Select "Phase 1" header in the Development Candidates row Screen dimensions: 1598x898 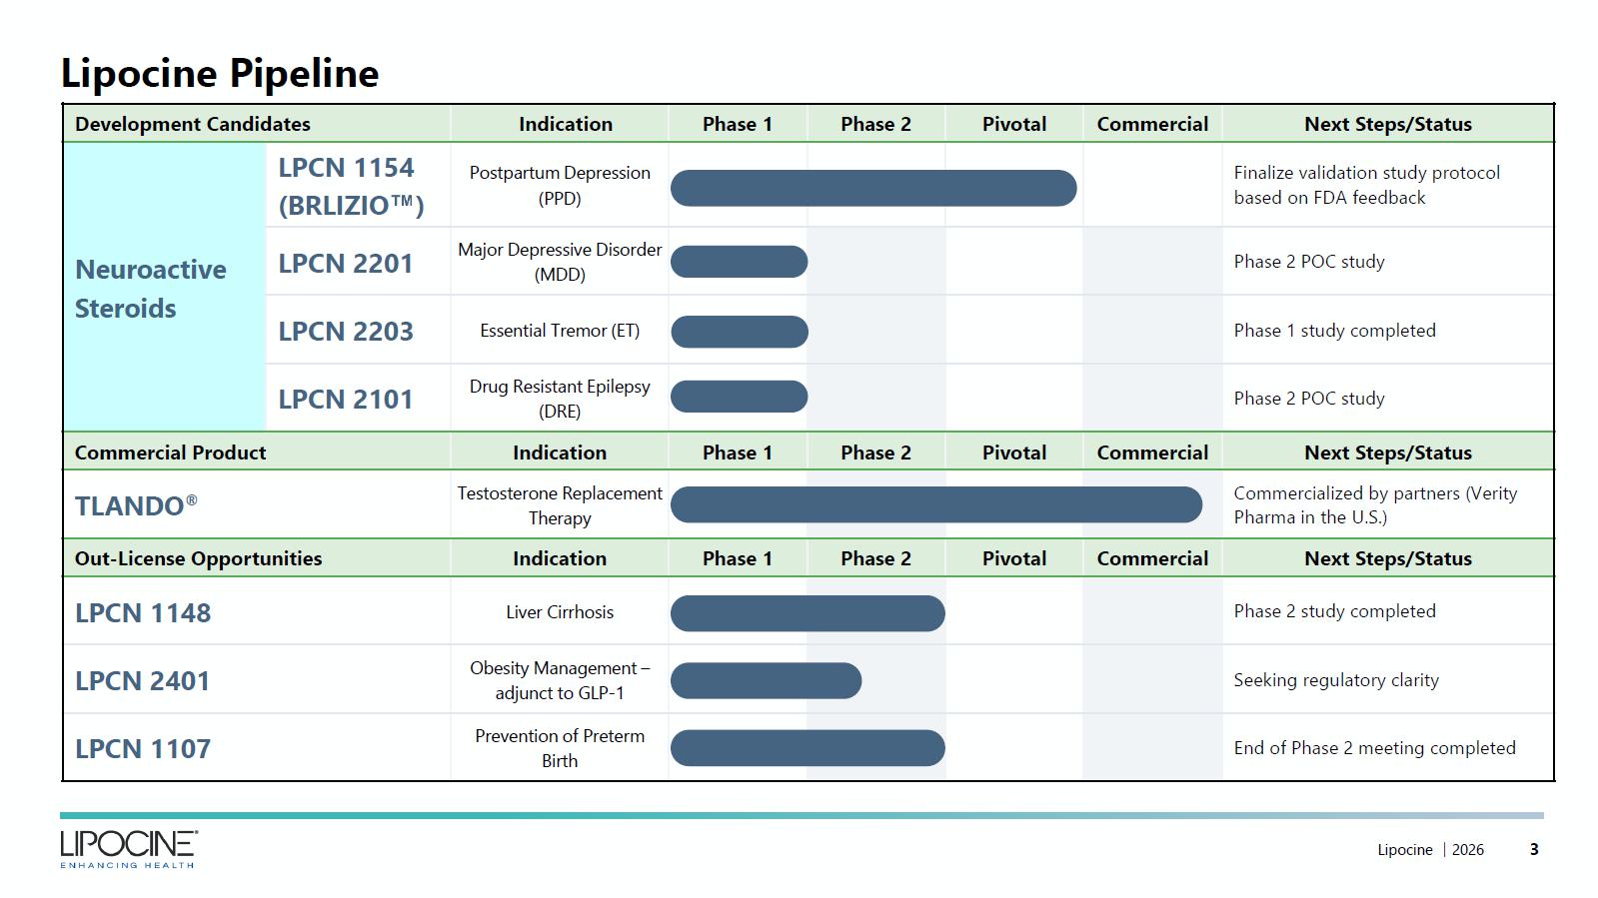point(738,124)
